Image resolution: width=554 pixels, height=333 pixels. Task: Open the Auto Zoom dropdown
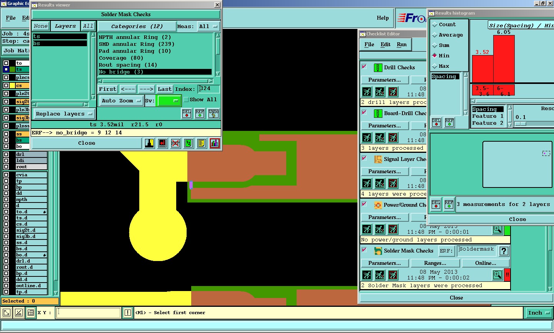(x=121, y=101)
